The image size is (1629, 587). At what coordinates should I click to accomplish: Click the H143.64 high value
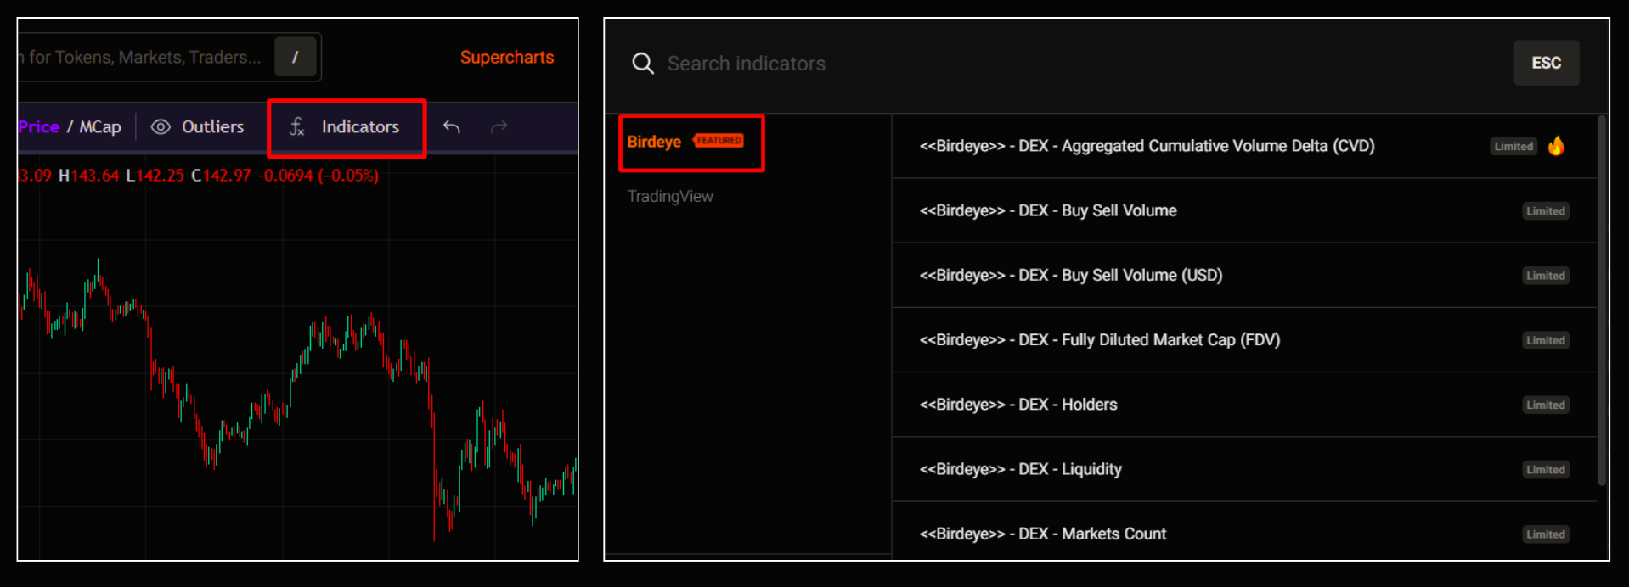(x=88, y=176)
